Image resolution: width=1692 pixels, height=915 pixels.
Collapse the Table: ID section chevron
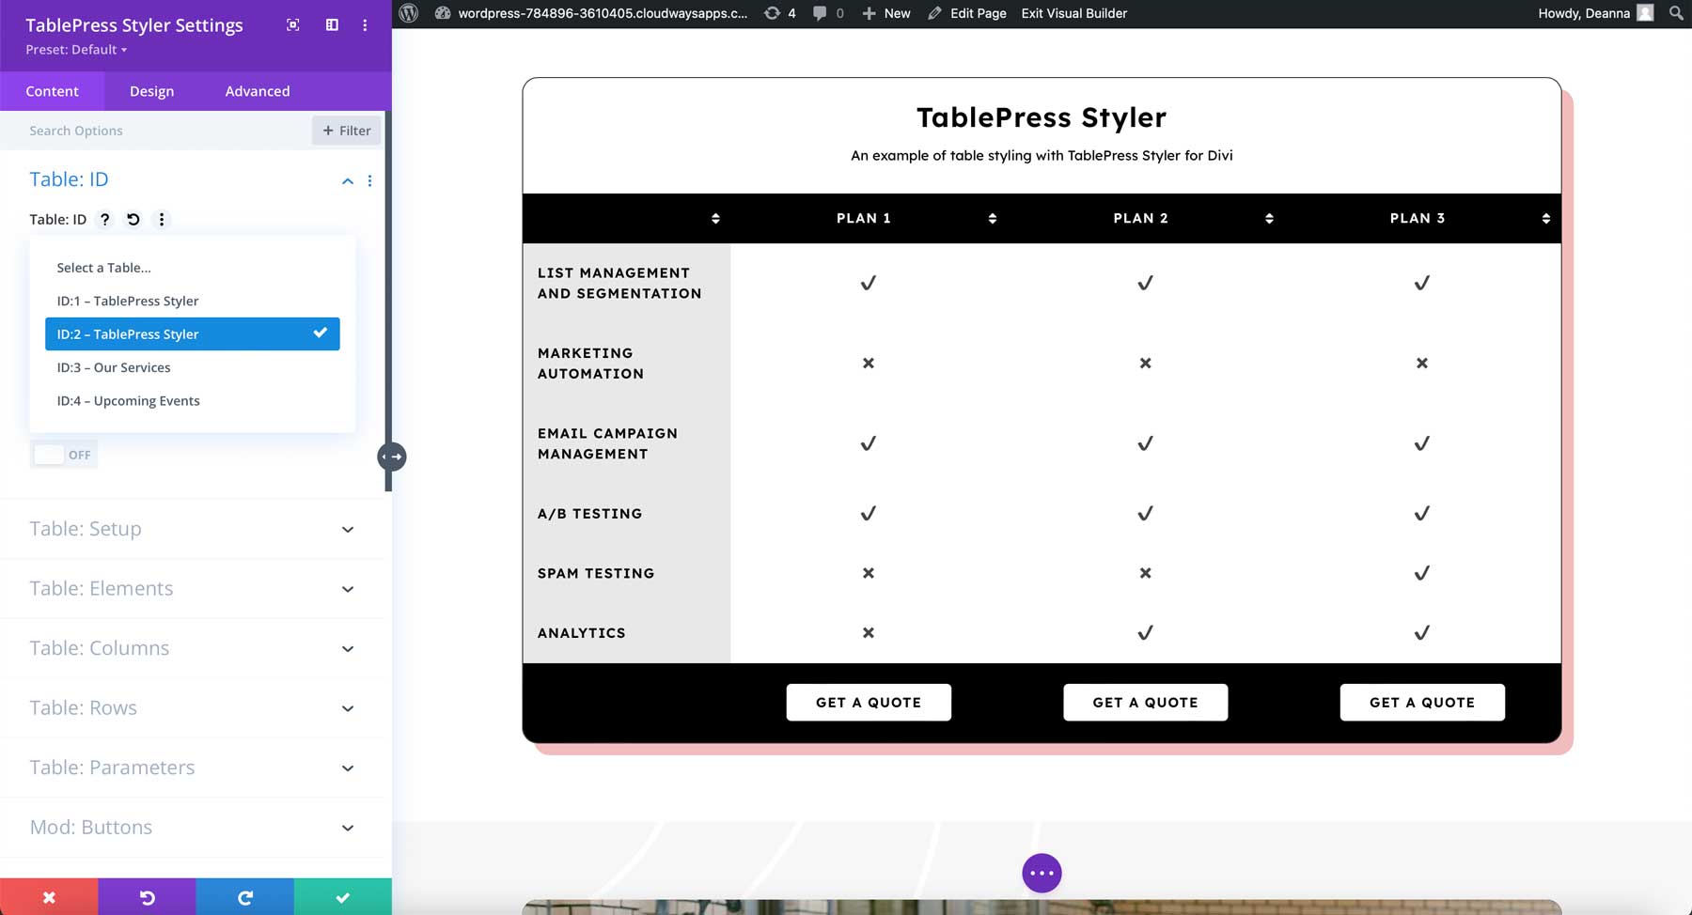pos(348,180)
